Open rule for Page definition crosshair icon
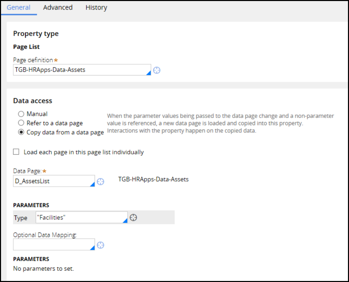The width and height of the screenshot is (349, 282). pos(157,70)
